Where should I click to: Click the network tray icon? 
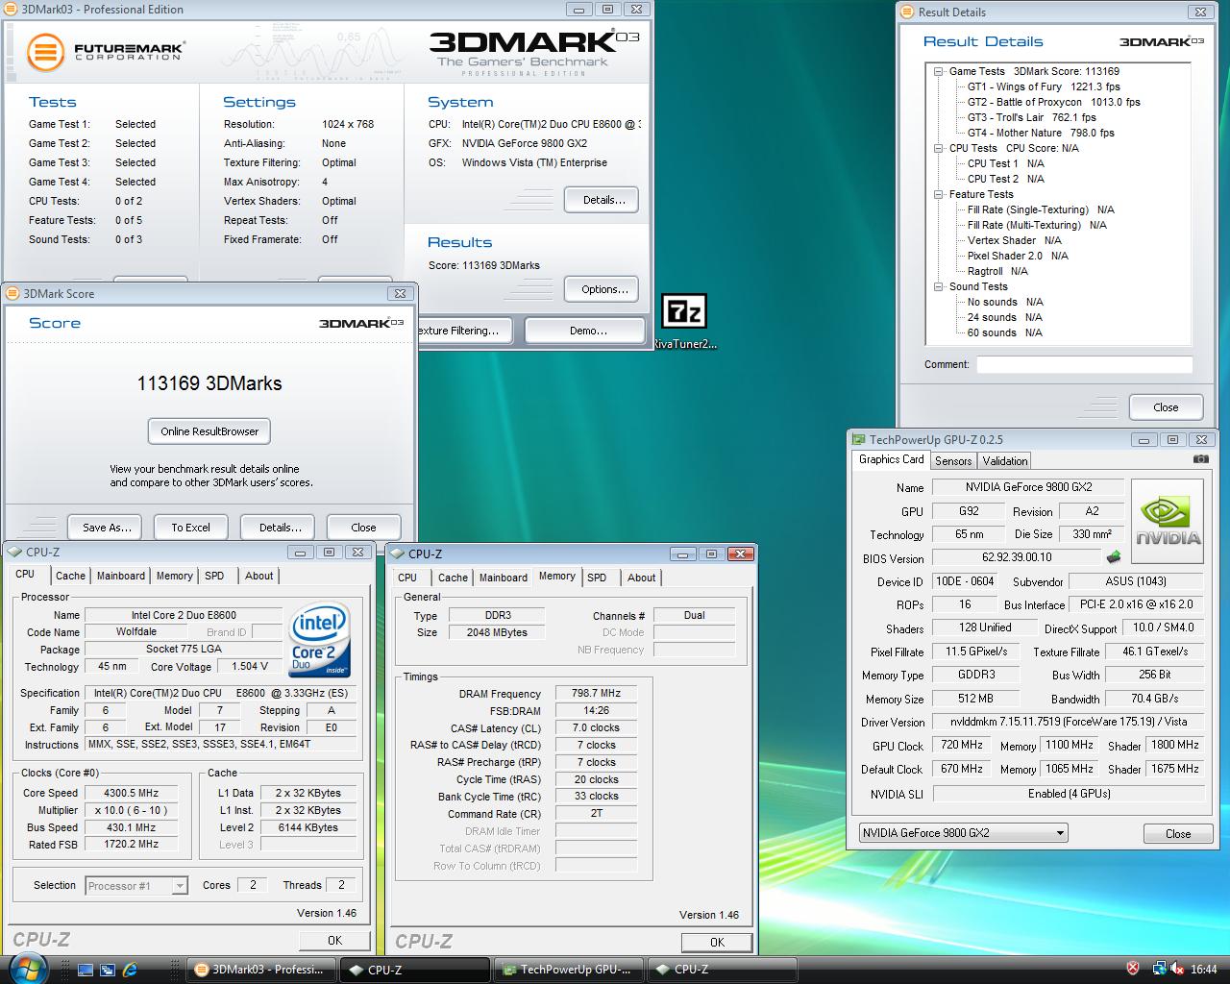(x=1160, y=969)
